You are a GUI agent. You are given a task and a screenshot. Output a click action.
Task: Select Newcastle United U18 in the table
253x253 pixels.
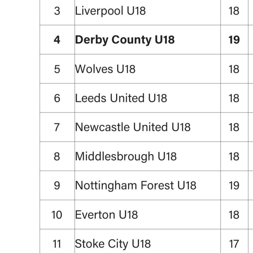coord(133,127)
